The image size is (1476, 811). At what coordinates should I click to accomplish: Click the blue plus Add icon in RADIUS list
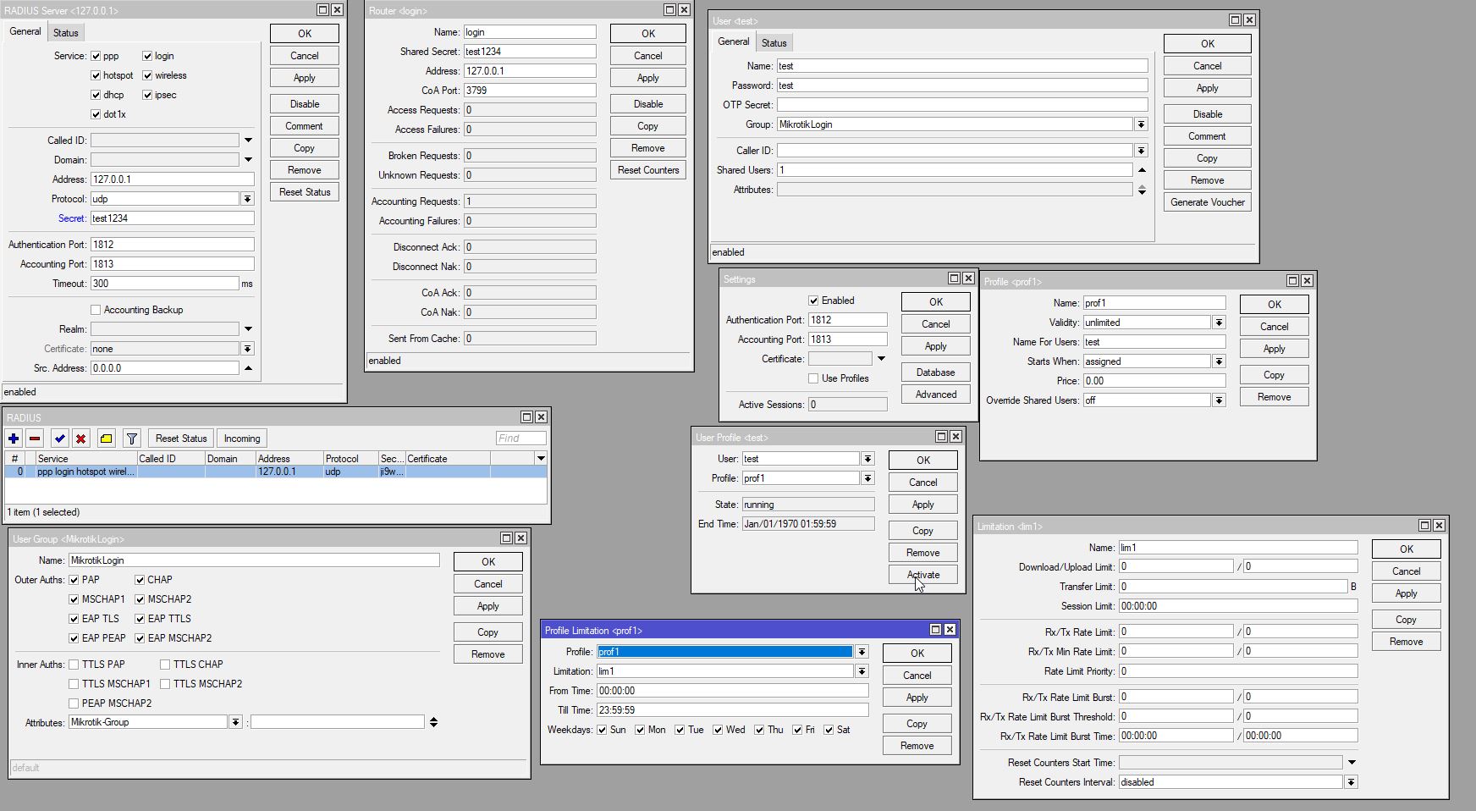pyautogui.click(x=14, y=439)
